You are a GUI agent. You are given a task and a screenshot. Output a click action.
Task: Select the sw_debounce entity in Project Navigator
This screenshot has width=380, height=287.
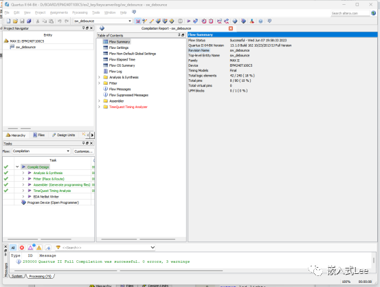coord(25,47)
